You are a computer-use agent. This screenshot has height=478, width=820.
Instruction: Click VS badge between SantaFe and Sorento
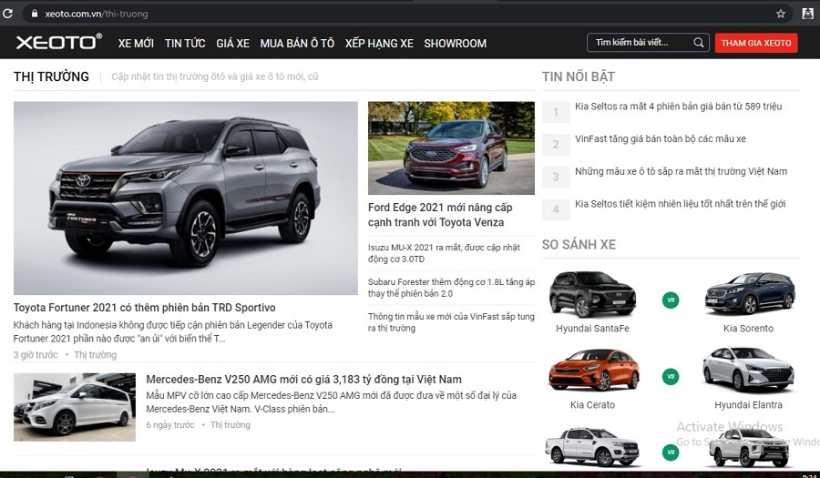coord(671,300)
